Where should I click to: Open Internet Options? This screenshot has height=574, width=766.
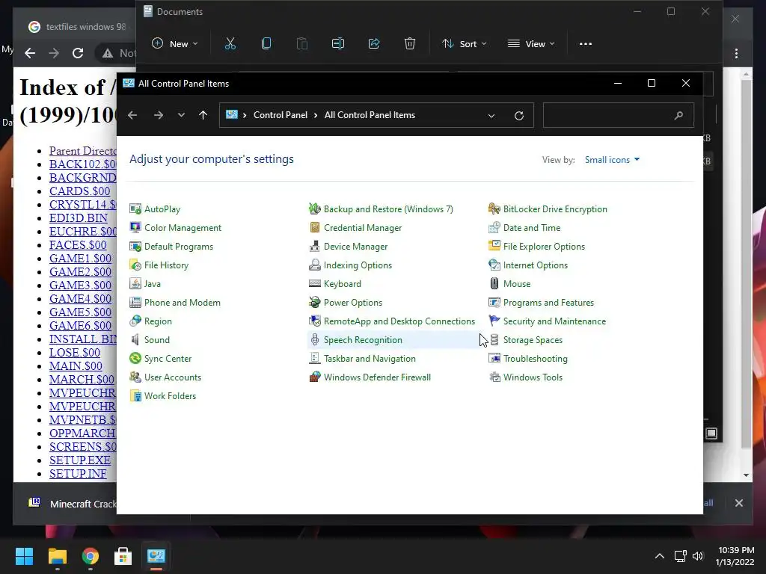(x=528, y=265)
